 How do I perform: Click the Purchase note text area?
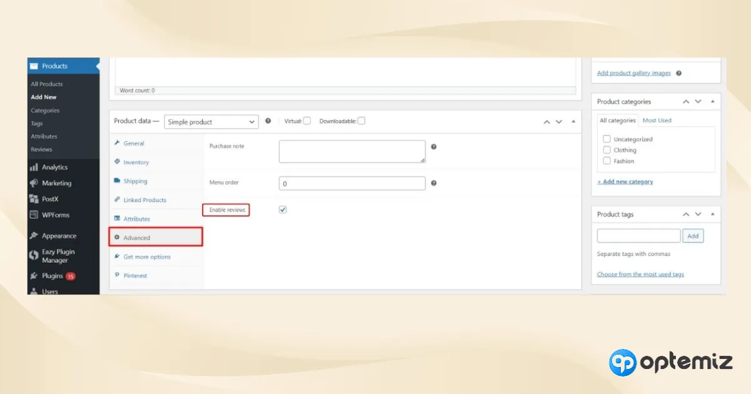tap(352, 151)
